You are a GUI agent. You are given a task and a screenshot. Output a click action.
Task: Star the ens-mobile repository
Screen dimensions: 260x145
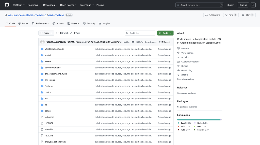[x=247, y=15]
